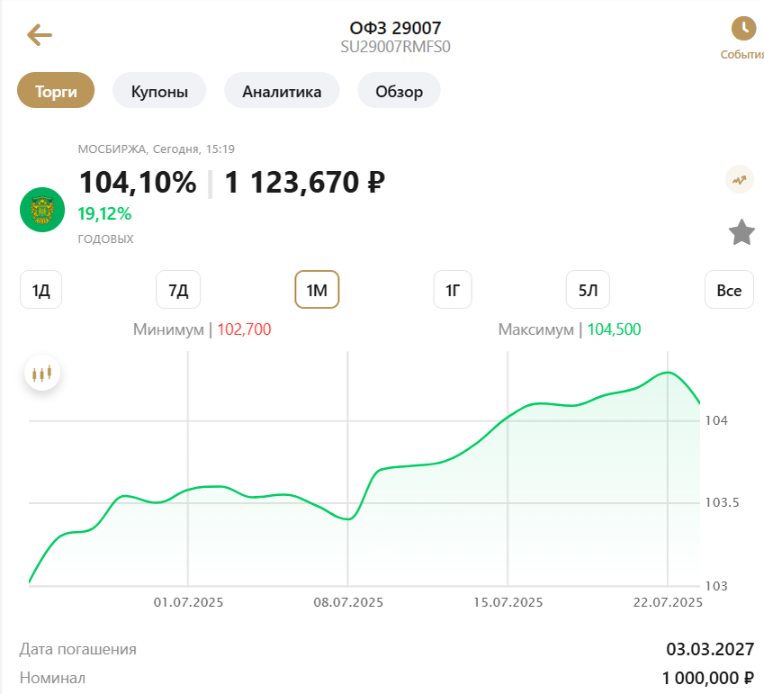Open the События clock icon
This screenshot has height=694, width=764.
point(743,29)
